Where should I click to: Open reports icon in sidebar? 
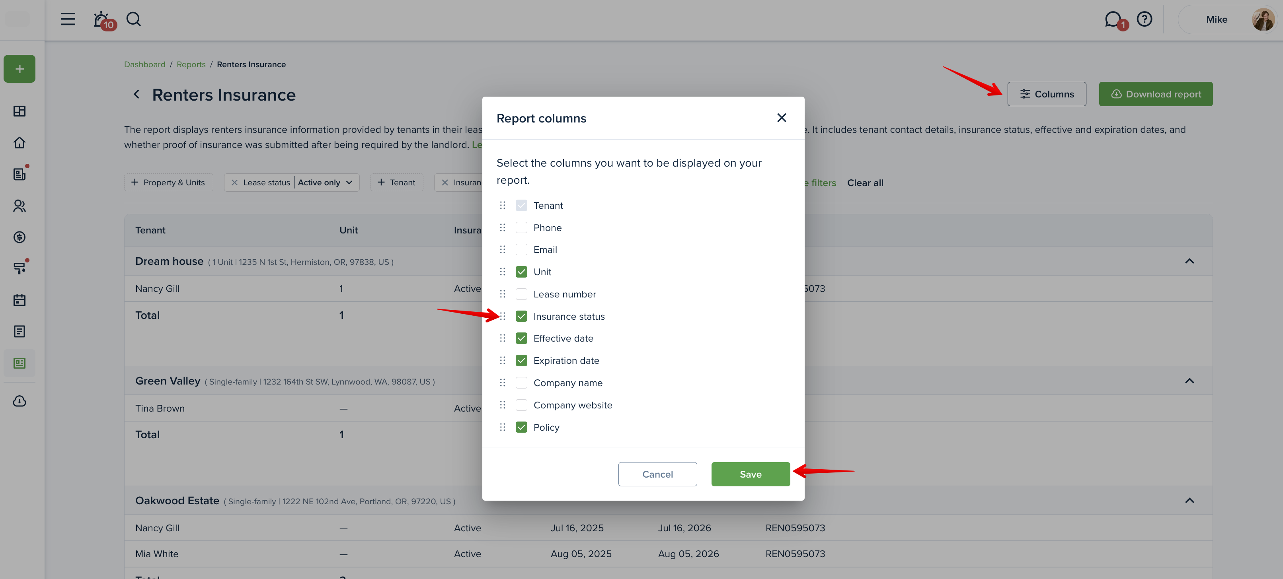pyautogui.click(x=19, y=363)
